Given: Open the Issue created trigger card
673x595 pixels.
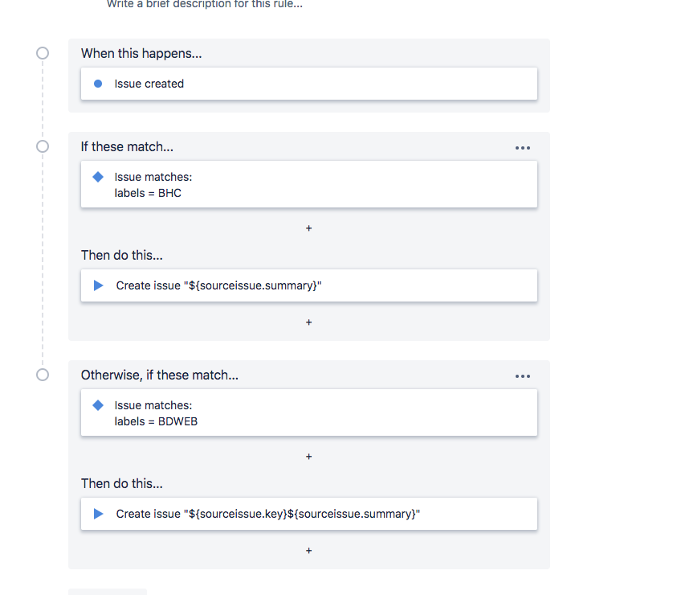Looking at the screenshot, I should click(308, 84).
